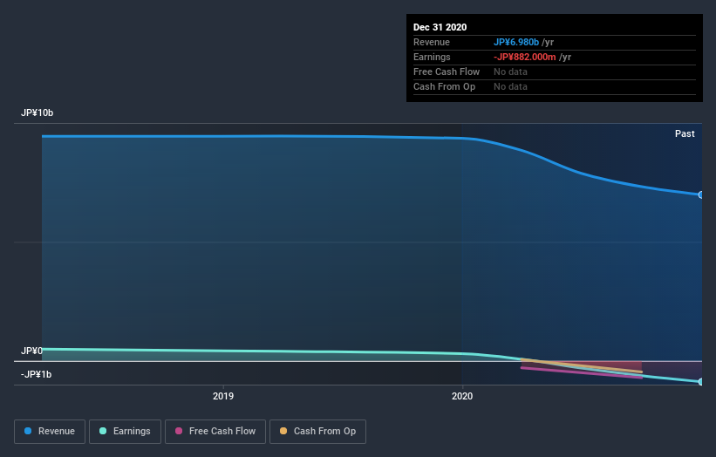Click the JP¥10b y-axis label
Image resolution: width=716 pixels, height=457 pixels.
pos(37,113)
